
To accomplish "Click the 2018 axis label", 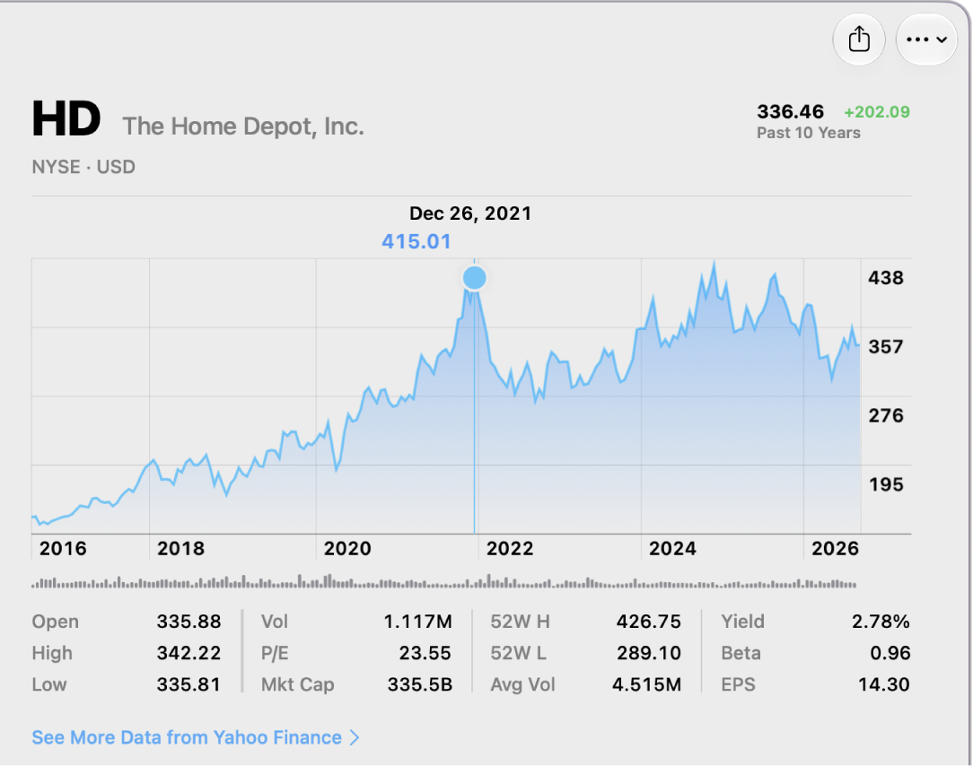I will coord(180,548).
